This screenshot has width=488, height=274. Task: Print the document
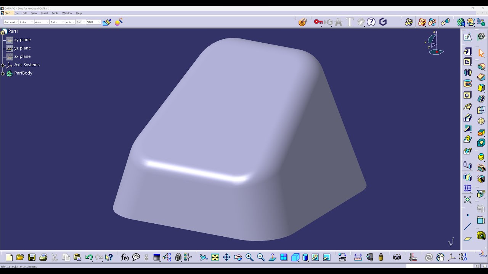click(43, 258)
